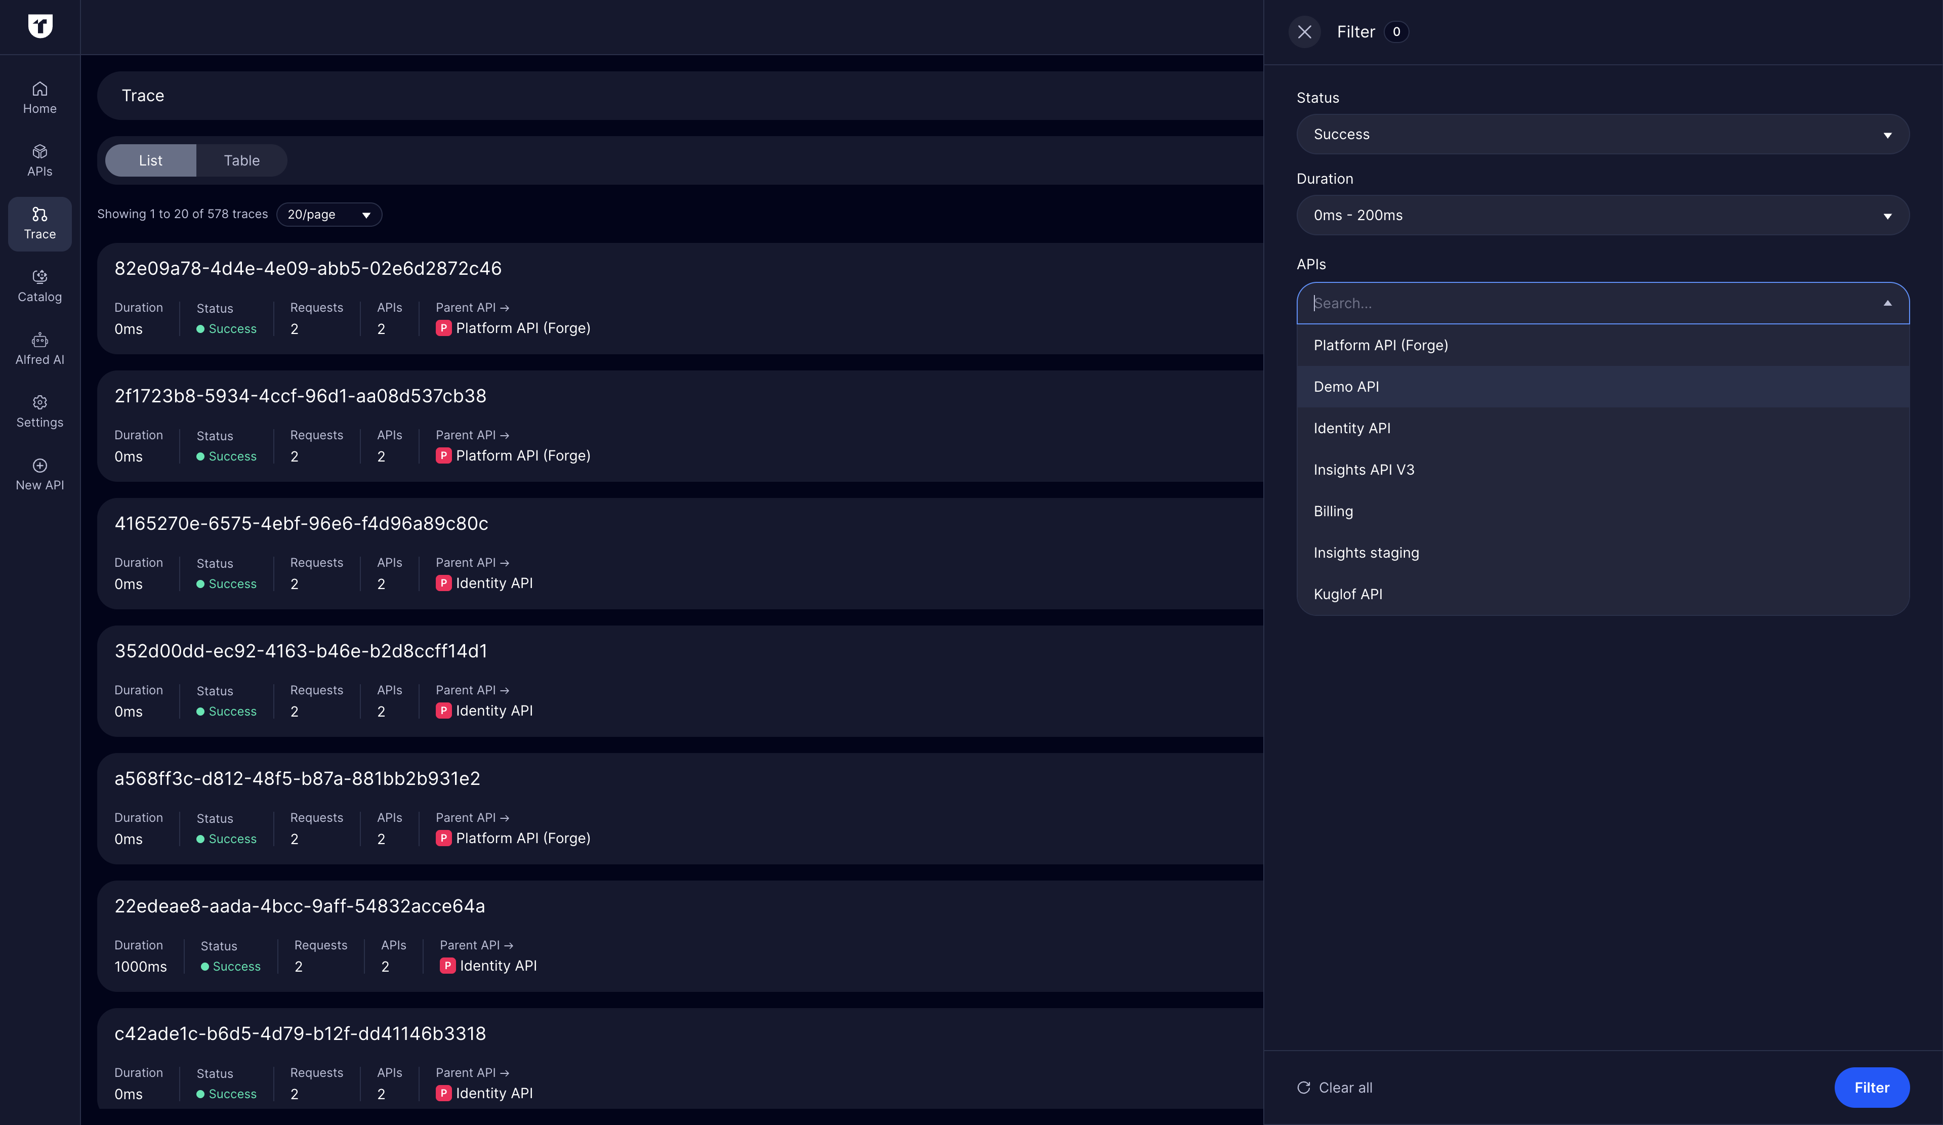
Task: Open Settings via the gear icon
Action: (39, 411)
